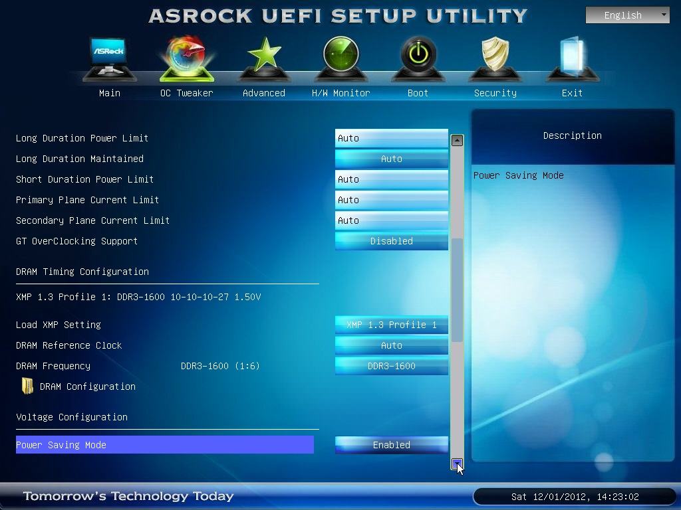Click the DDR3-1600 (1:6) frequency value text
Viewport: 681px width, 510px height.
click(x=220, y=366)
